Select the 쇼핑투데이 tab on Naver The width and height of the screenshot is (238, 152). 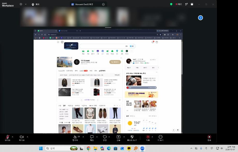pos(102,71)
